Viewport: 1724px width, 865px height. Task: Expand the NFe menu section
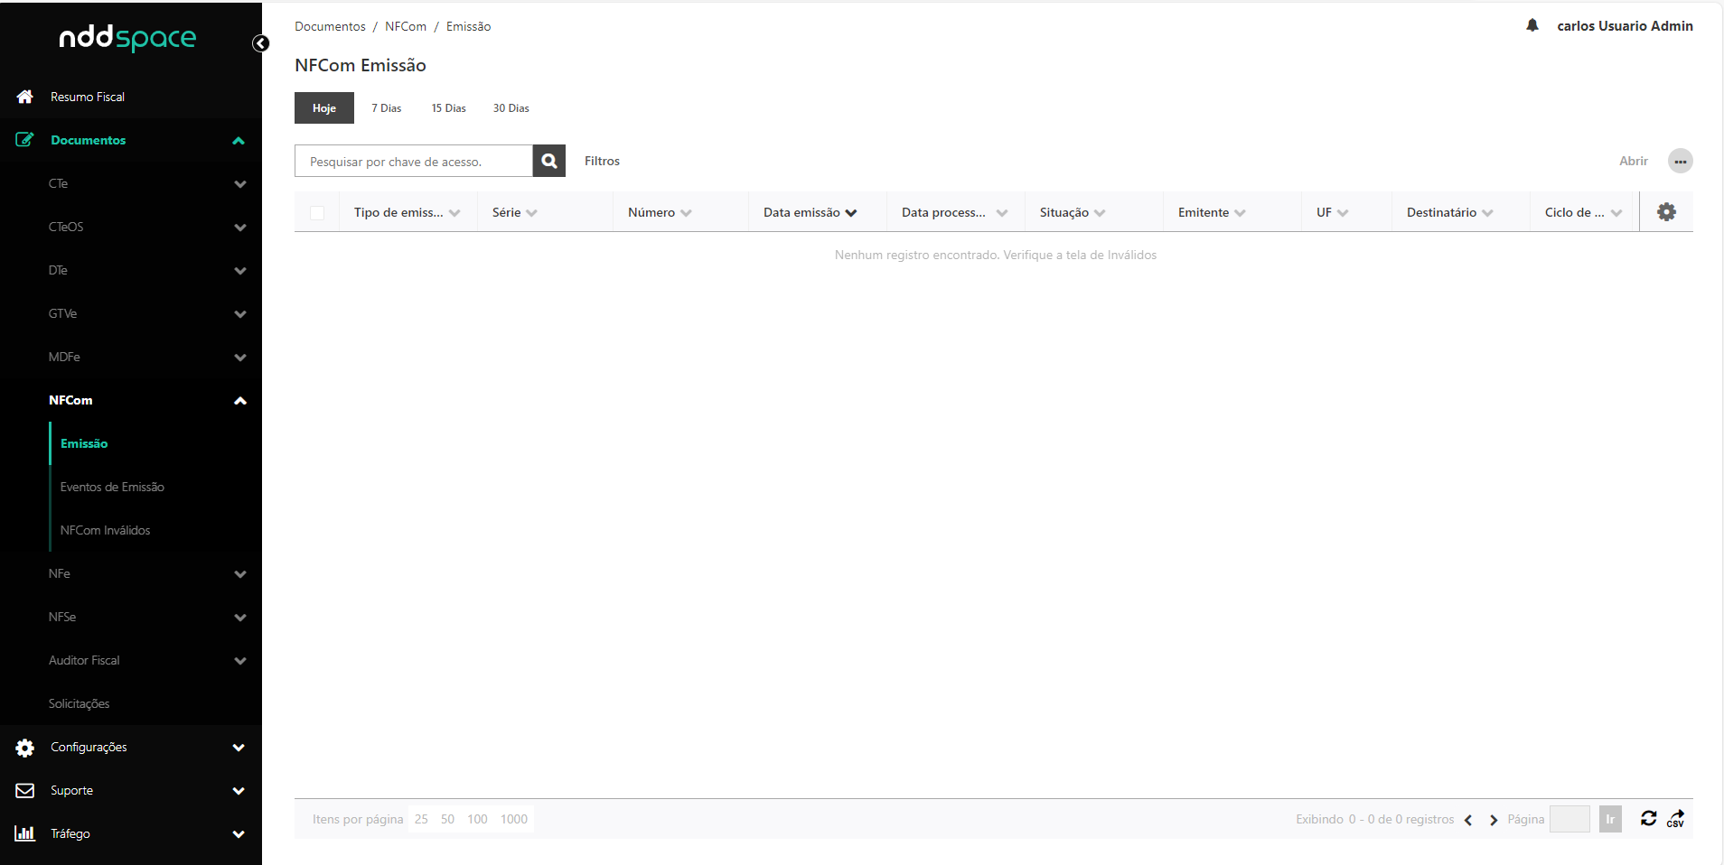[239, 574]
